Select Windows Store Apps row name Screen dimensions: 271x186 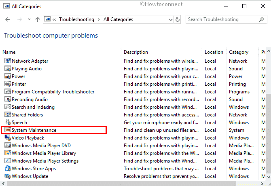[34, 169]
